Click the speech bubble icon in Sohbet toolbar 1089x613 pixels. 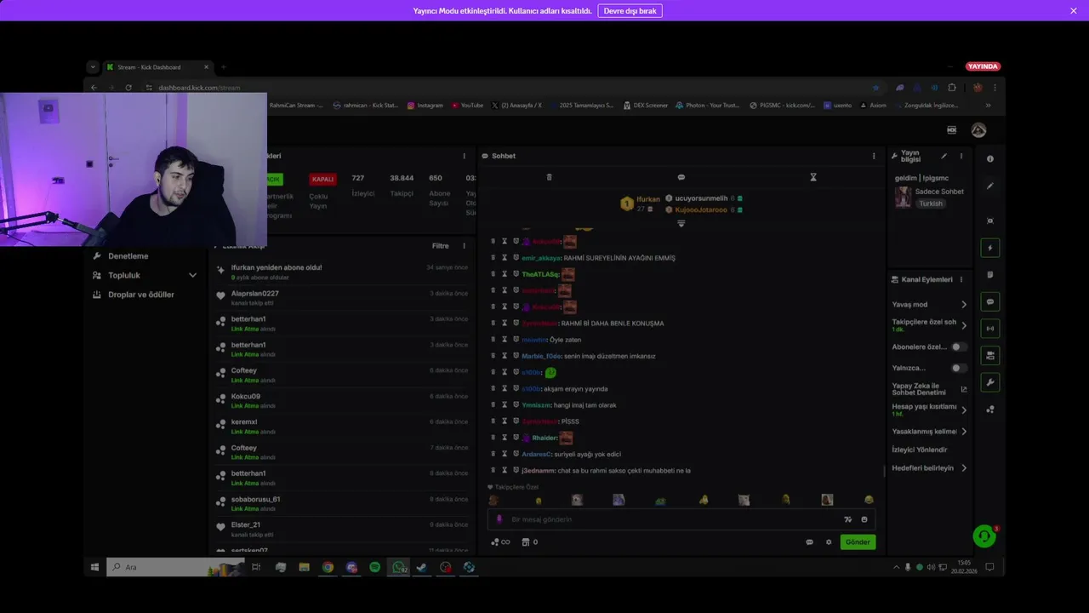click(681, 177)
